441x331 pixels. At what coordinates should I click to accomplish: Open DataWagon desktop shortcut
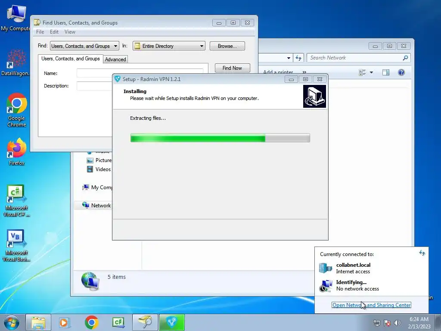[16, 62]
